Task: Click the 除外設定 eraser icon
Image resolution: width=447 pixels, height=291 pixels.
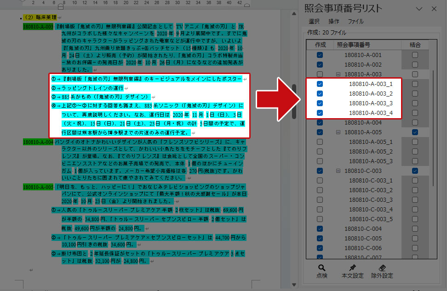Action: (382, 268)
